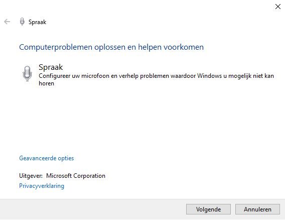Click the word Windows in the description
Screen dimensions: 285x220
tap(209, 76)
